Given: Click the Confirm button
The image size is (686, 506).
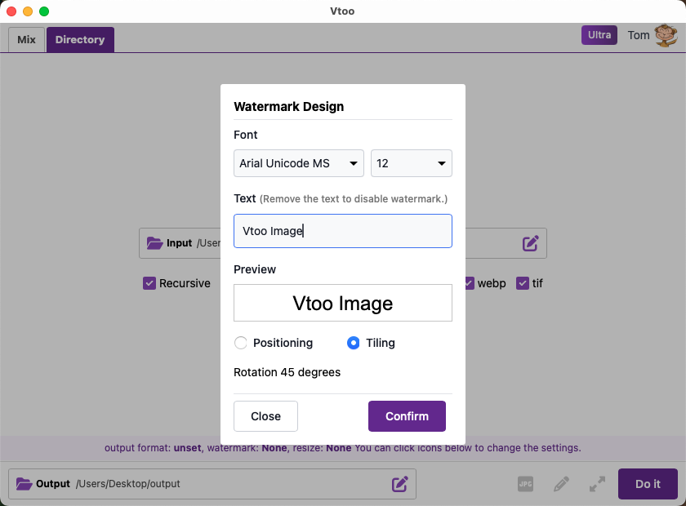Looking at the screenshot, I should [x=407, y=416].
